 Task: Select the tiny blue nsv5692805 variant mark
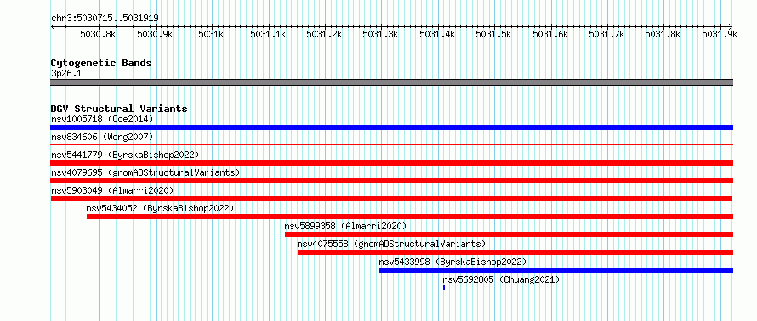[x=444, y=288]
